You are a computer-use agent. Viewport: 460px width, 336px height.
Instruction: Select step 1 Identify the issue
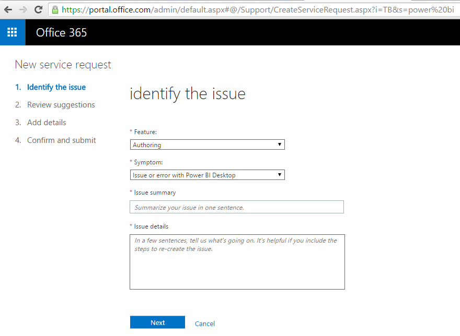click(51, 87)
